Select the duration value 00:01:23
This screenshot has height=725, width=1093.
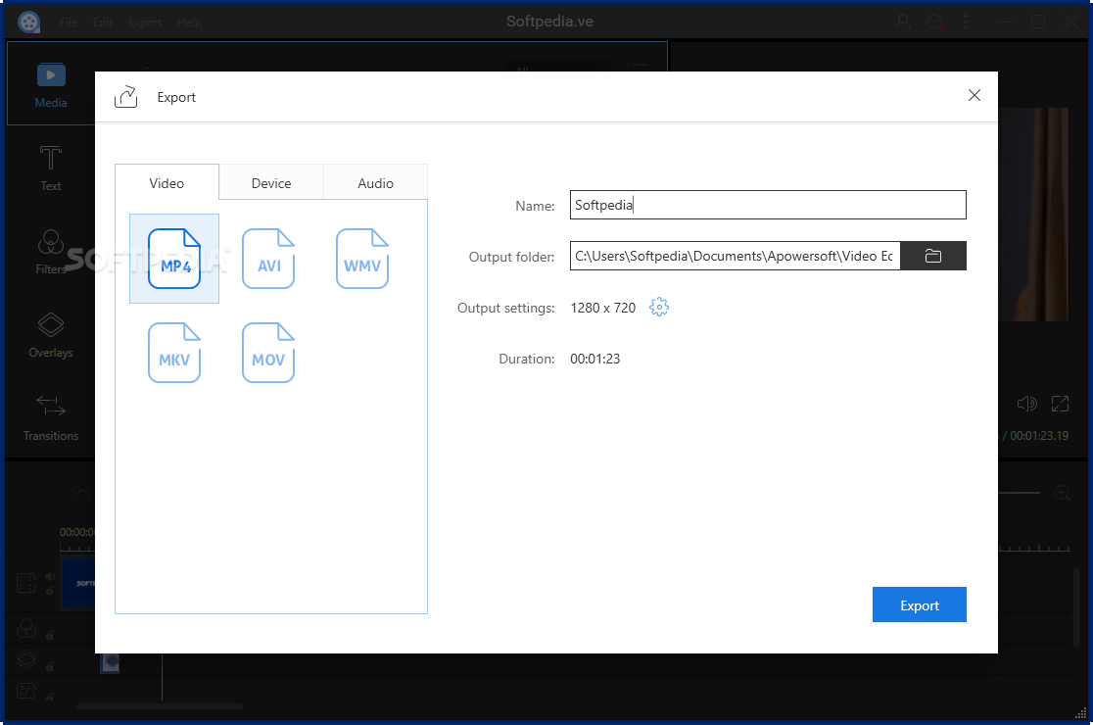point(594,359)
